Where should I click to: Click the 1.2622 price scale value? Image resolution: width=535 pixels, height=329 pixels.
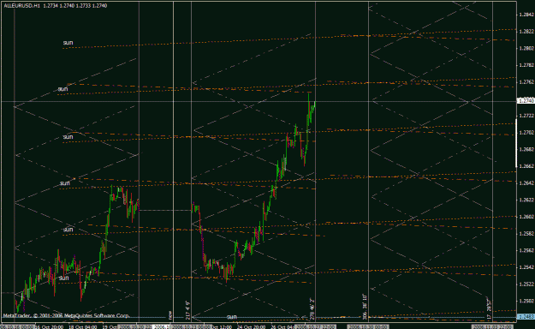pos(526,200)
